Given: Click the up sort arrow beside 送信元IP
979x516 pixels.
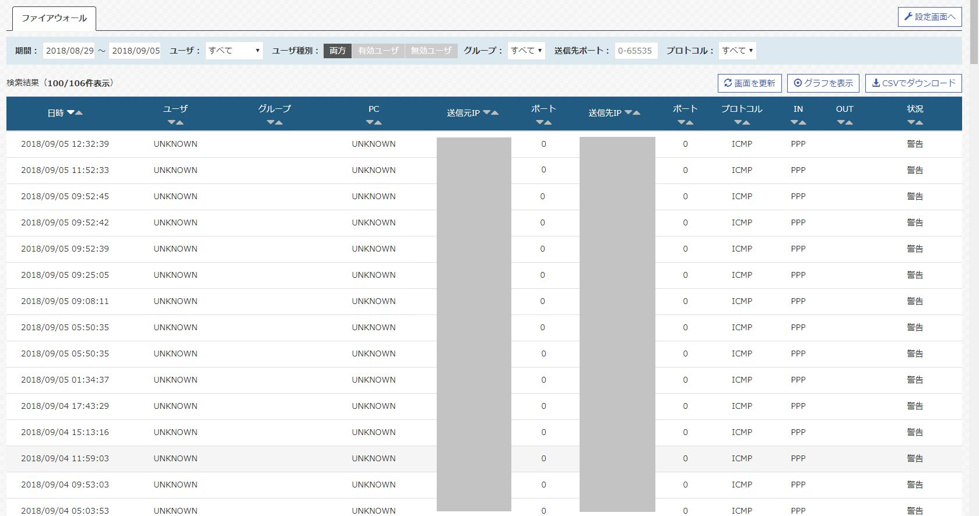Looking at the screenshot, I should [494, 113].
